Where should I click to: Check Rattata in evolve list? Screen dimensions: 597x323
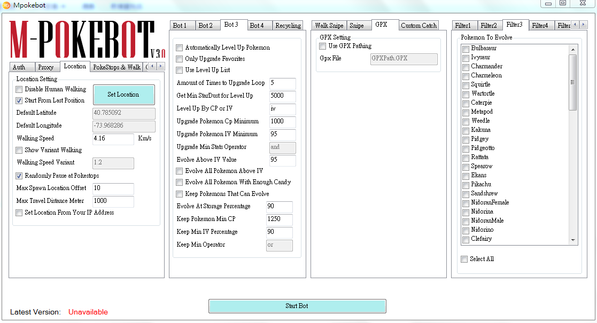[466, 158]
